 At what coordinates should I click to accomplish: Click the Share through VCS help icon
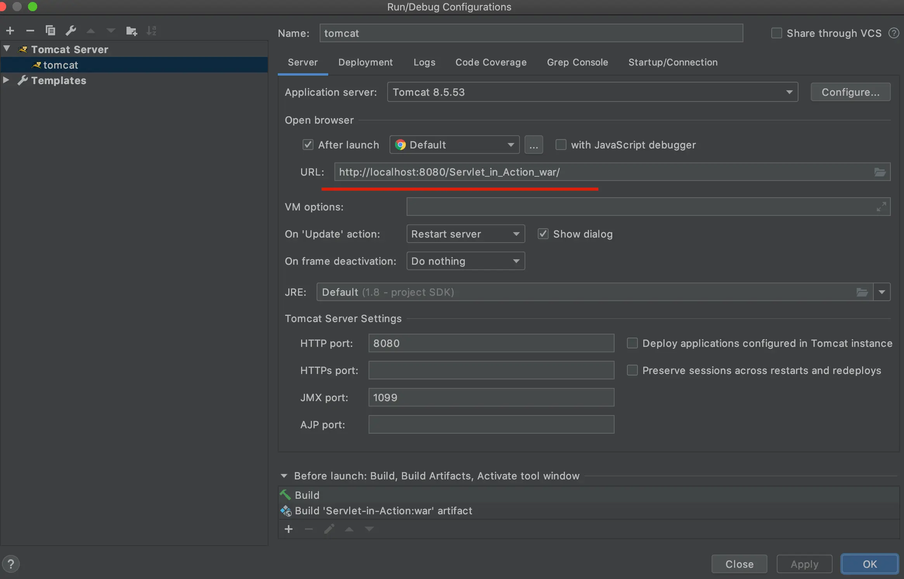(894, 33)
